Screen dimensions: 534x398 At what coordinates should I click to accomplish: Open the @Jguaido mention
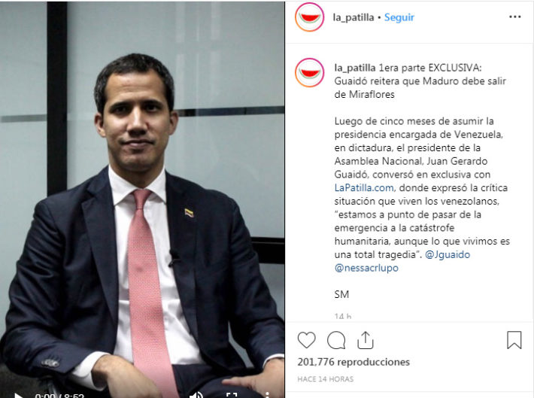point(448,254)
